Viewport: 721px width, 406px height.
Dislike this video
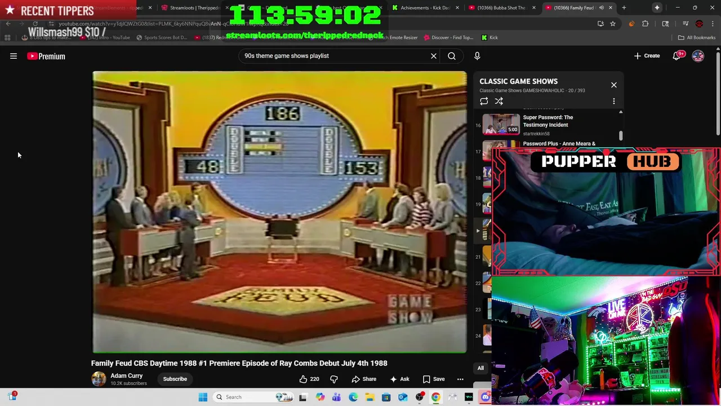(x=333, y=379)
